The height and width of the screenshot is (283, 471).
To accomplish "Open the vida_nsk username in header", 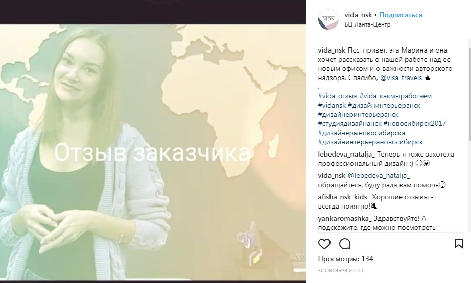I will 358,15.
